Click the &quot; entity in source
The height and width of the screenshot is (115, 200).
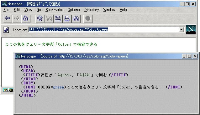tap(64, 75)
